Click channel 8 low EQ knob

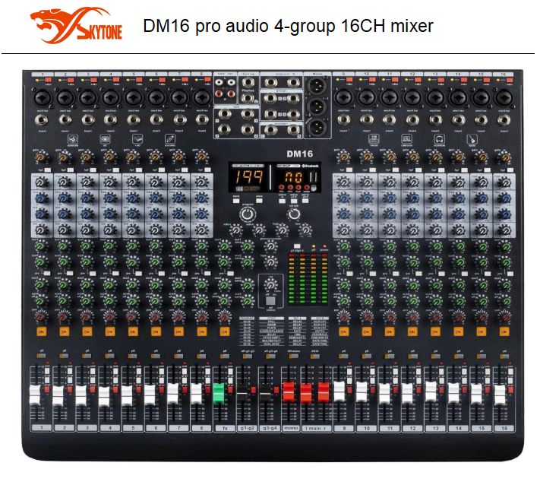coord(201,230)
